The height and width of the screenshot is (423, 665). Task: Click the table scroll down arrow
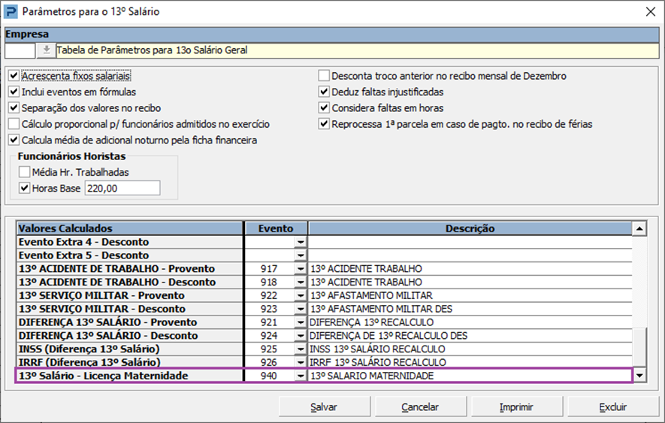coord(639,376)
